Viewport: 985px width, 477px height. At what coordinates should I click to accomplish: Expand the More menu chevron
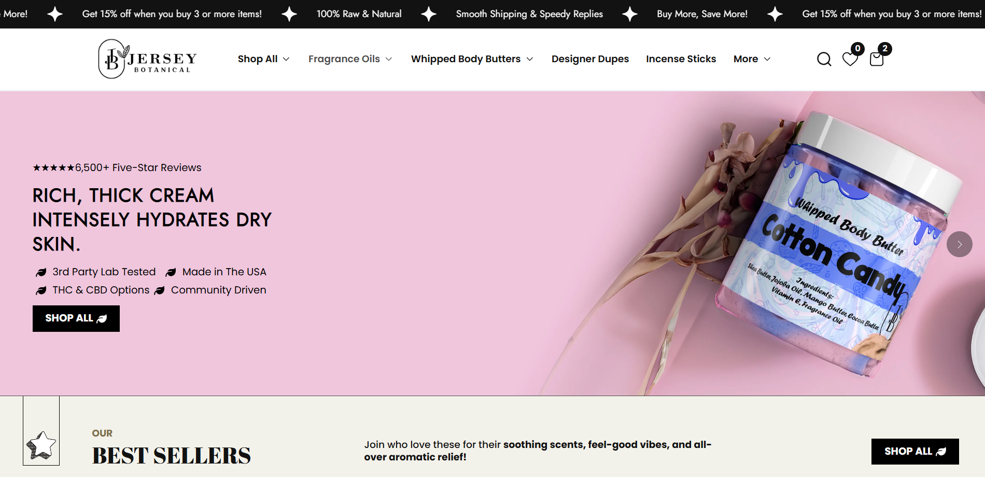point(767,59)
